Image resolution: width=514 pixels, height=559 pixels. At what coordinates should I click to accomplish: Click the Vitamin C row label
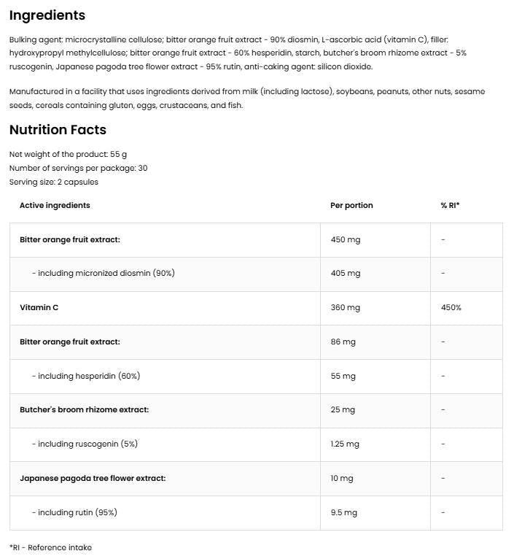click(x=39, y=307)
